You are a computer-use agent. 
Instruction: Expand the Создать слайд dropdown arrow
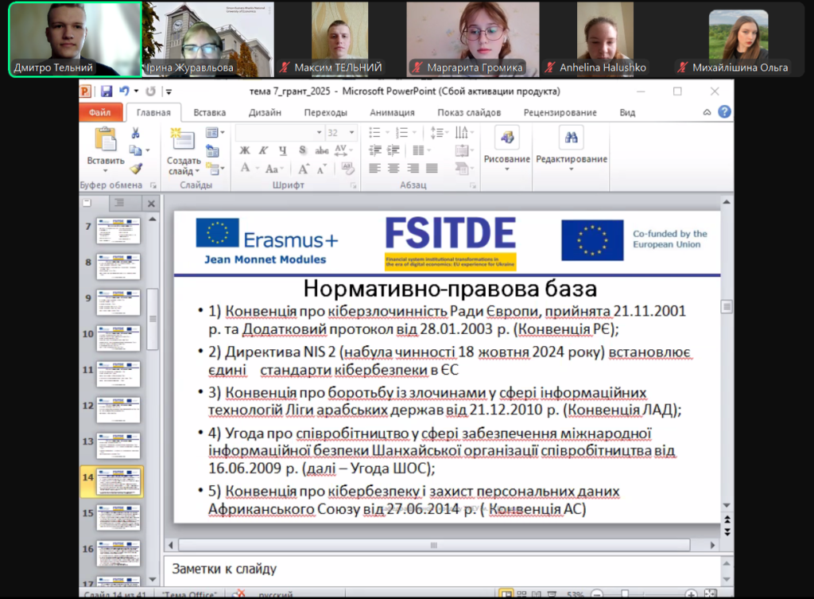[197, 172]
